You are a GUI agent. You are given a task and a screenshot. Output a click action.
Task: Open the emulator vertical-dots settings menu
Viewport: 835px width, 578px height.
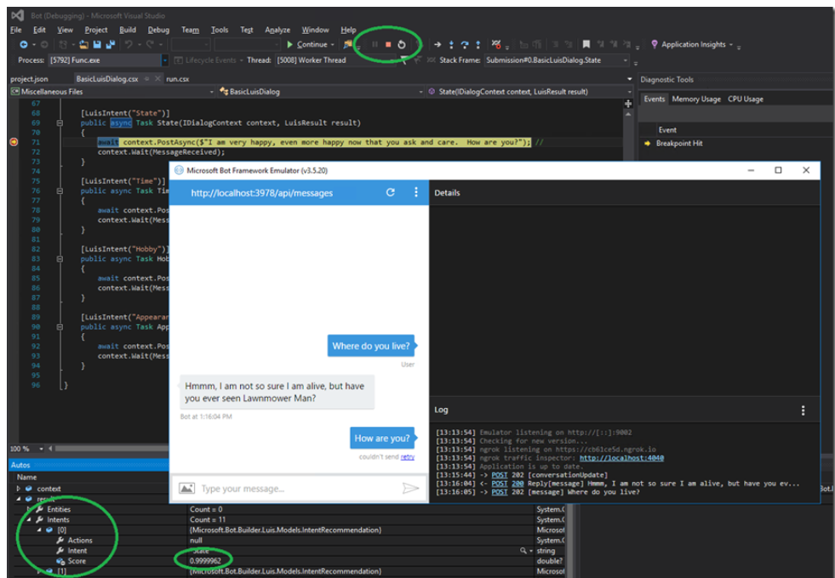tap(416, 192)
